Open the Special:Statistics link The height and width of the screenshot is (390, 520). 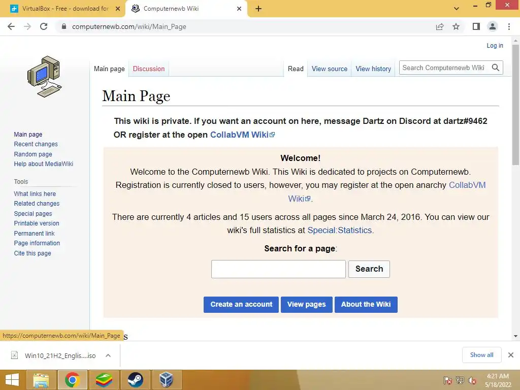[x=340, y=230]
